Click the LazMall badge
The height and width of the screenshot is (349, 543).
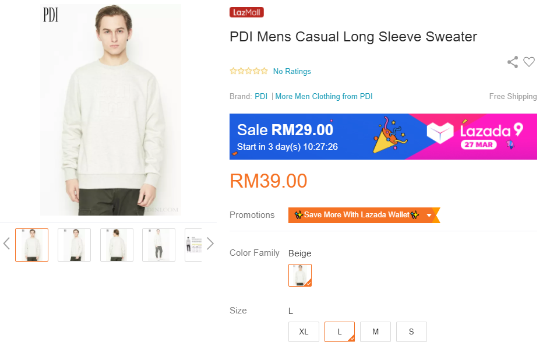click(x=246, y=12)
